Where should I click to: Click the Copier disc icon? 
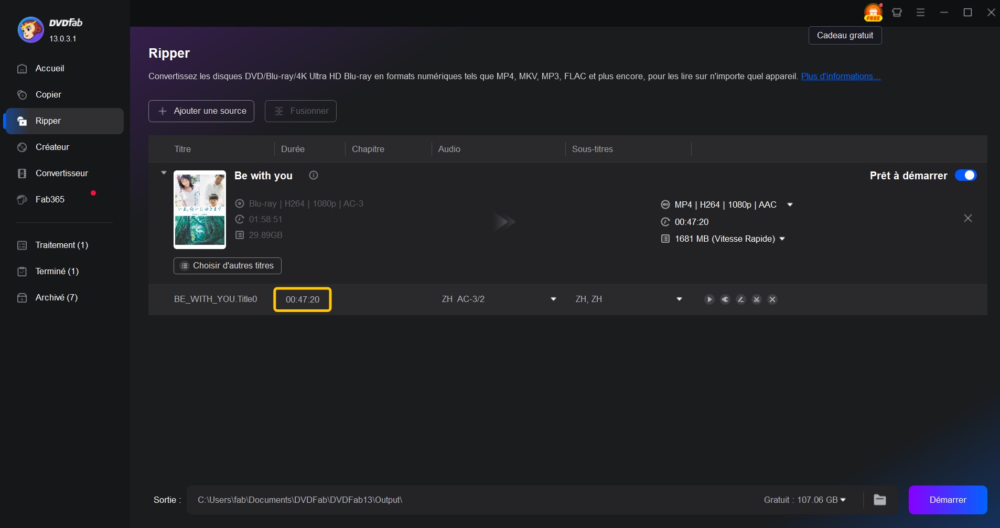[22, 95]
